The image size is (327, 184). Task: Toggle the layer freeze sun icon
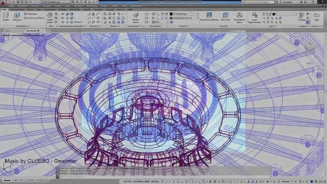[x=267, y=14]
